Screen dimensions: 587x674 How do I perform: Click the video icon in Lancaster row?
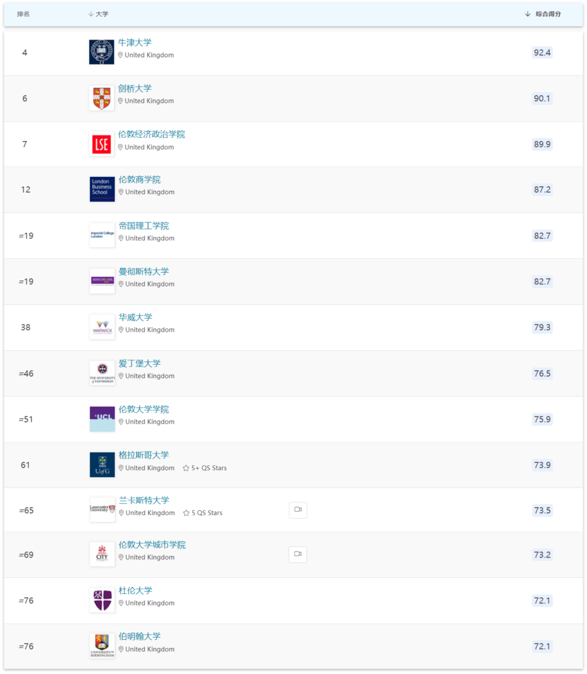[298, 510]
